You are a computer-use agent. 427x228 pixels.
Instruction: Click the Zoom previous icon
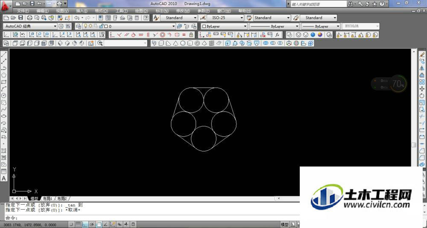click(100, 43)
